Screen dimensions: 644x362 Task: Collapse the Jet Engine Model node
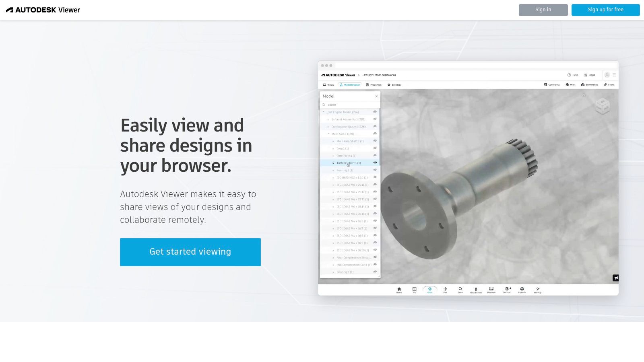click(x=323, y=112)
